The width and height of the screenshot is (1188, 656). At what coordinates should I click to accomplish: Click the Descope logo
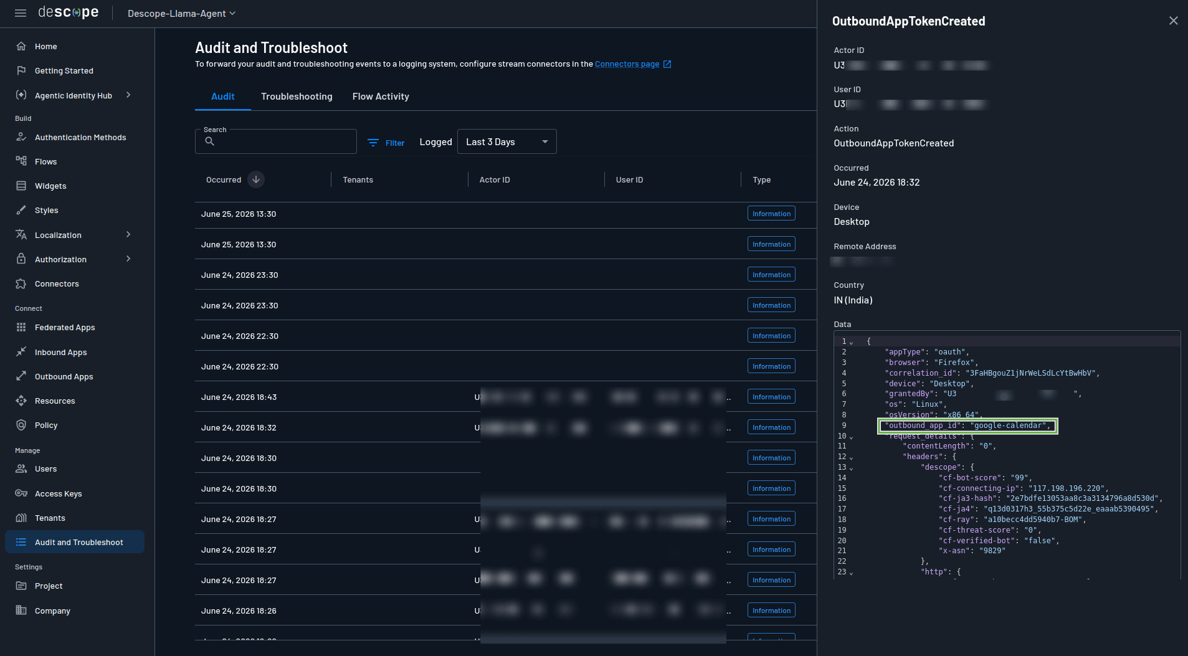point(69,12)
